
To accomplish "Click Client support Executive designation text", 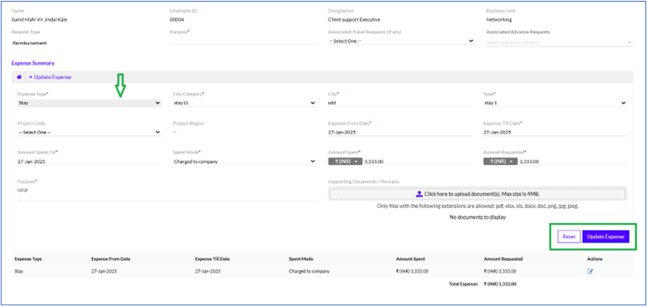I will [x=354, y=20].
